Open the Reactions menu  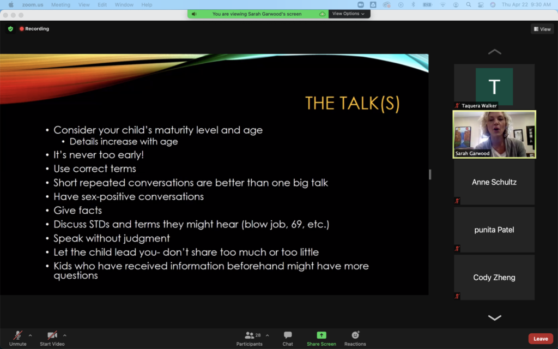(x=355, y=335)
